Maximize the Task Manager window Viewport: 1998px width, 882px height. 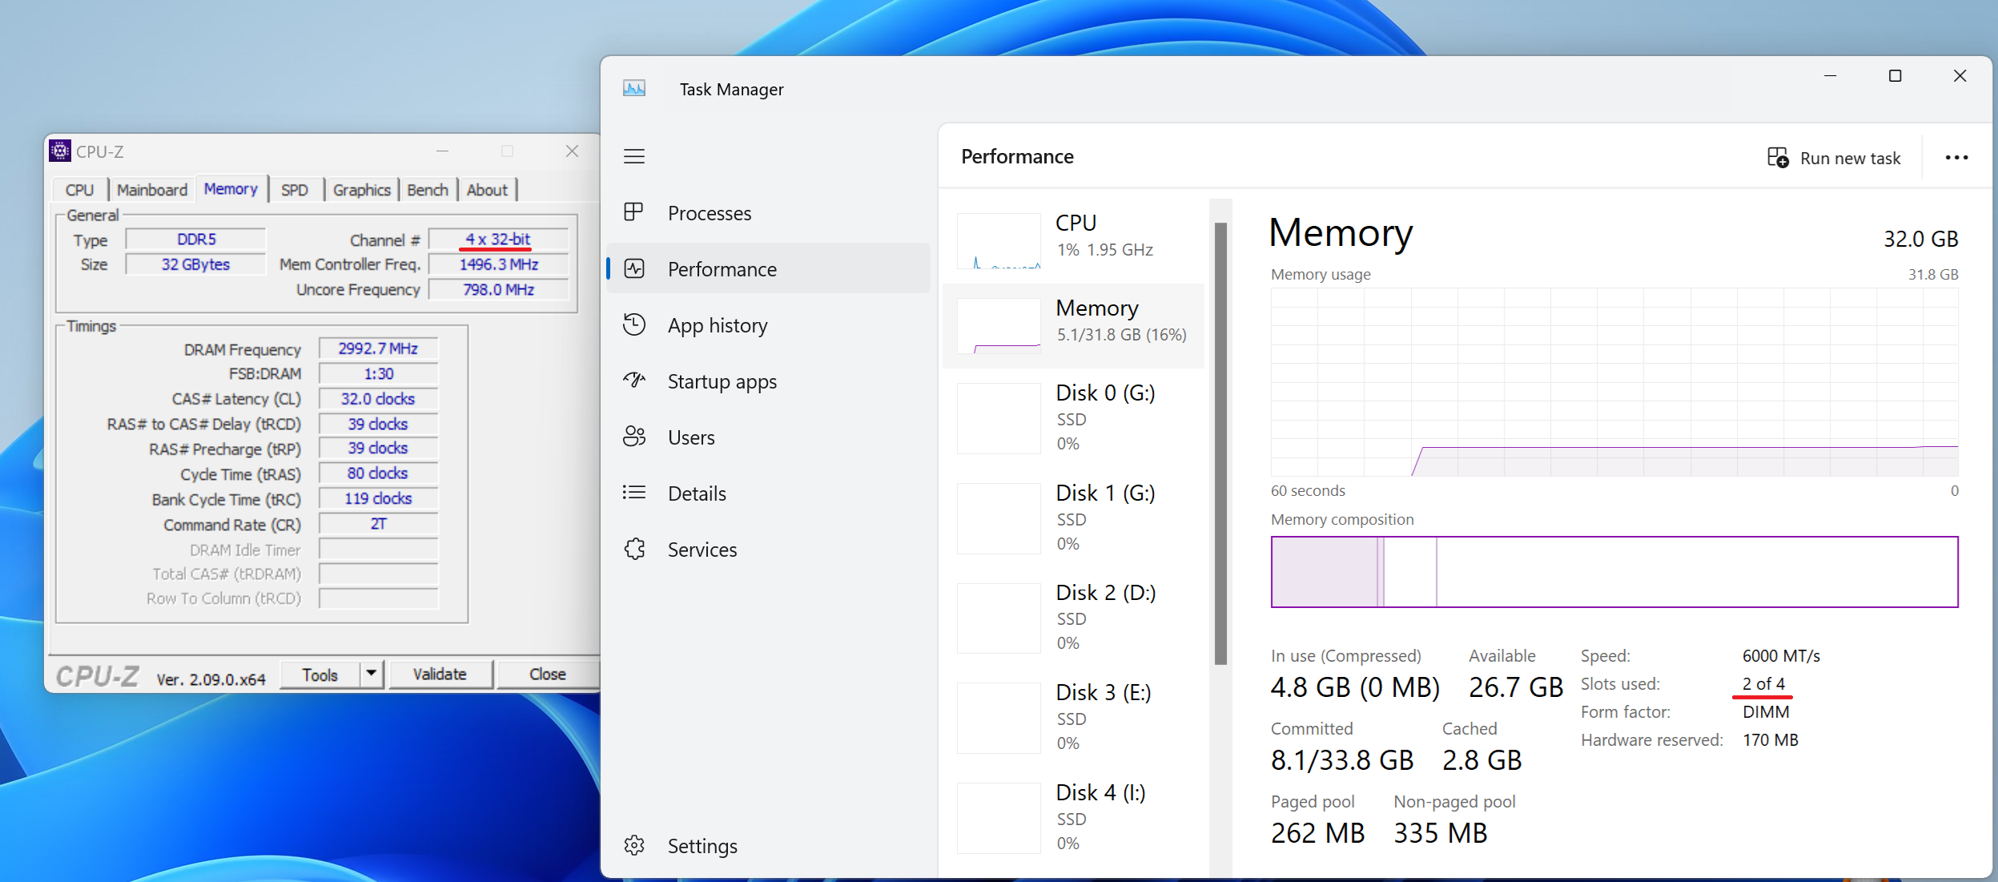(1895, 75)
